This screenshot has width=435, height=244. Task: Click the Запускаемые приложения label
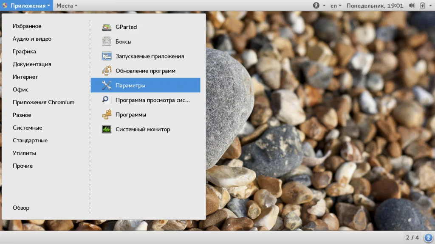click(x=150, y=56)
